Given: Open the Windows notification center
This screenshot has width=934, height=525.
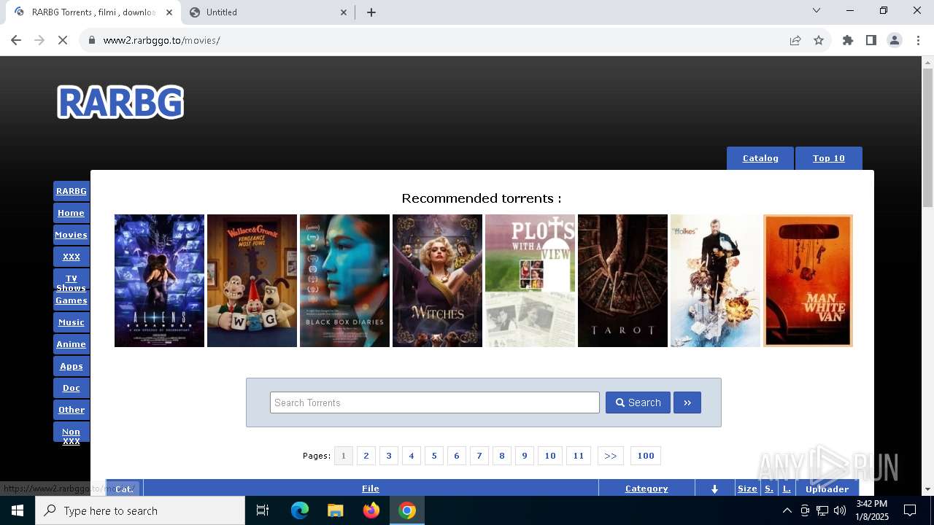Looking at the screenshot, I should pos(910,510).
